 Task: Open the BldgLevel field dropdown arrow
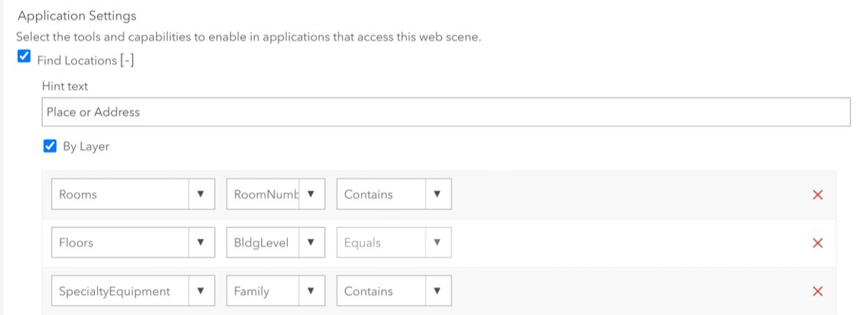(311, 242)
